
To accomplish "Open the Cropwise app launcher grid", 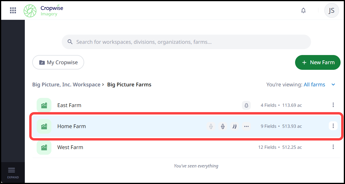I will [x=13, y=10].
